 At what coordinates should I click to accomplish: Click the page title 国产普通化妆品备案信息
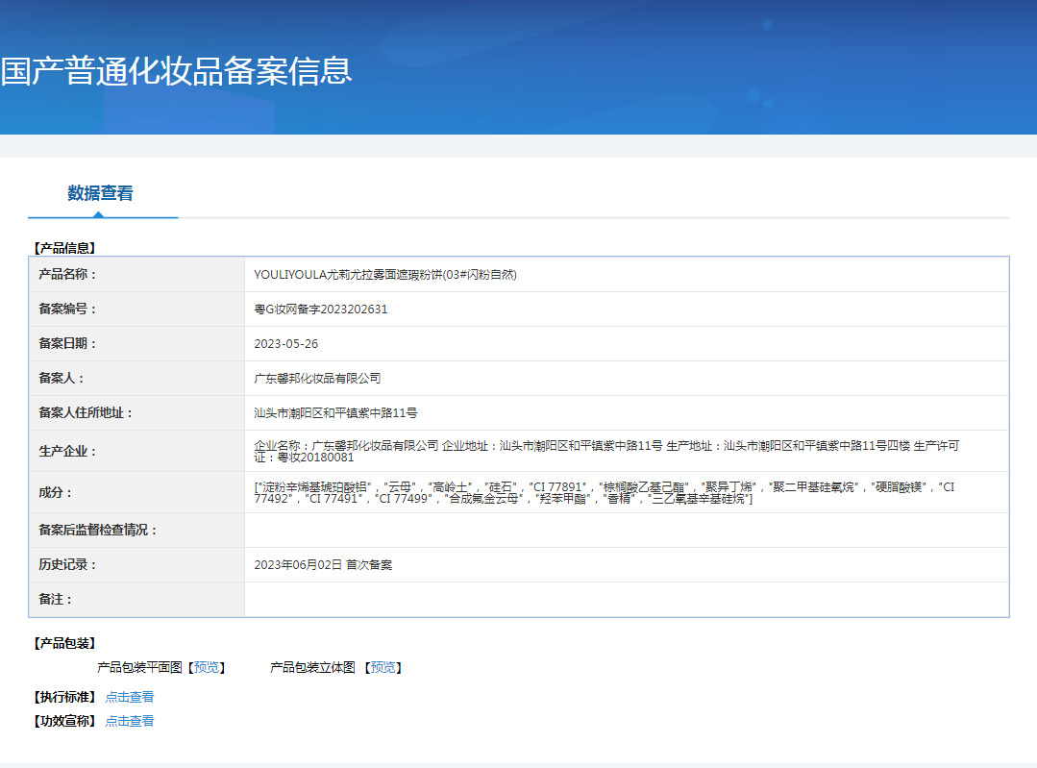coord(176,71)
